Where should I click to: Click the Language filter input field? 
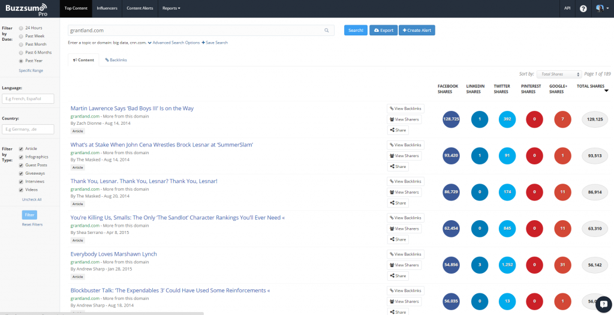coord(28,99)
